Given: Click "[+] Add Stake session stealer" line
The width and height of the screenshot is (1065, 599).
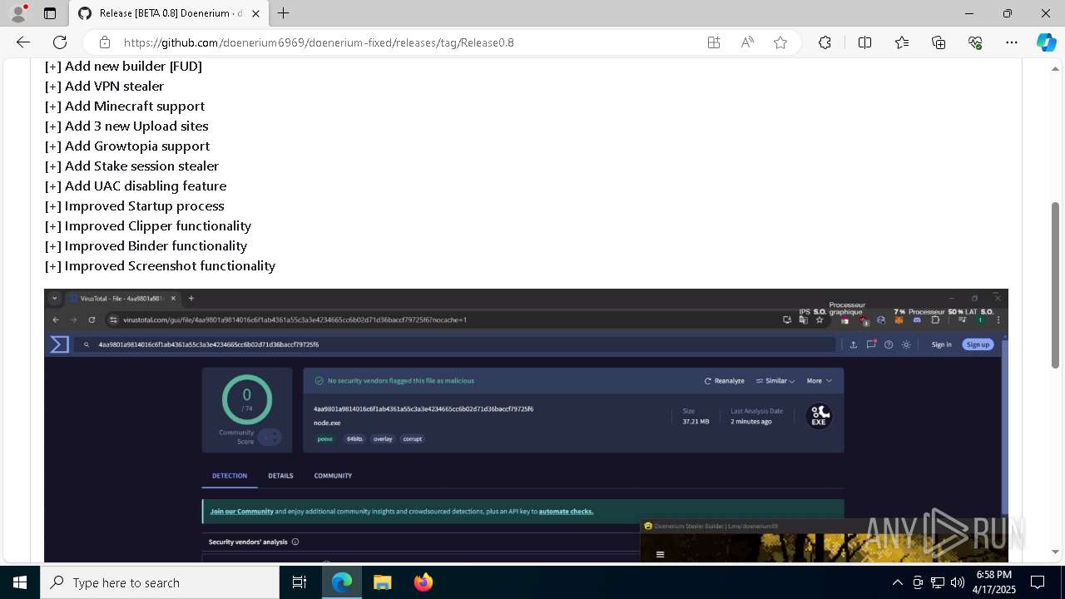Looking at the screenshot, I should pos(131,166).
